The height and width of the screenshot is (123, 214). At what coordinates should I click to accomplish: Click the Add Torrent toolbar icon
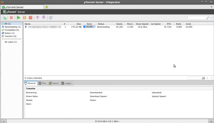tap(4, 18)
